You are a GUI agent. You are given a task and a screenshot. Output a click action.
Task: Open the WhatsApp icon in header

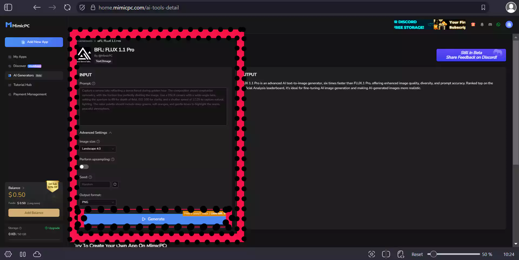coord(498,25)
